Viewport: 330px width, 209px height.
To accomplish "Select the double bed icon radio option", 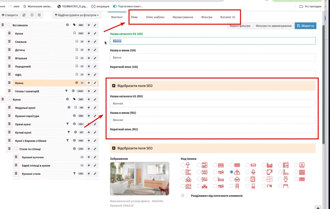I will [215, 165].
